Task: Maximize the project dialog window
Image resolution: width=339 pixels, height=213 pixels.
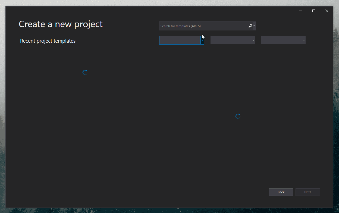Action: [x=314, y=11]
